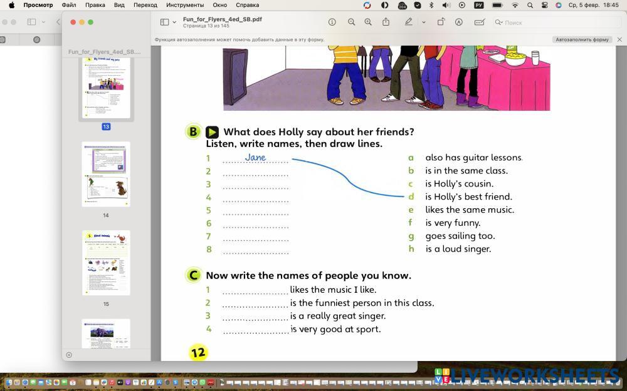Expand the sidebar view options chevron
Screen dimensions: 627x391
[174, 23]
